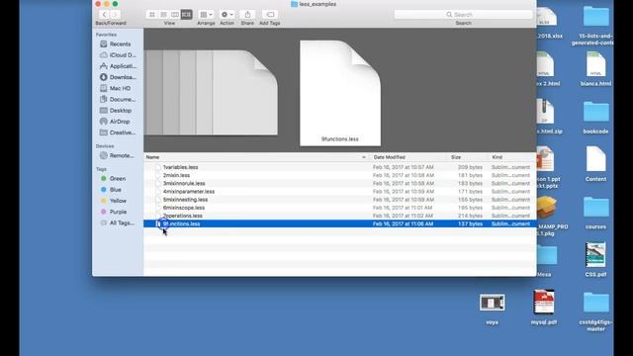
Task: Open AirDrop in the sidebar
Action: 115,122
